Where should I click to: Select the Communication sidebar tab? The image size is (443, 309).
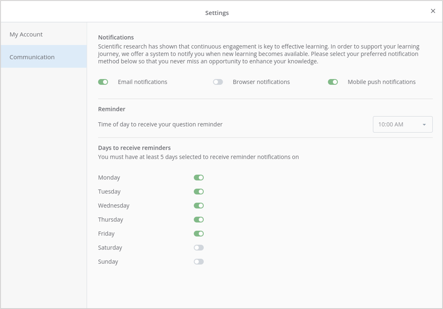point(32,57)
